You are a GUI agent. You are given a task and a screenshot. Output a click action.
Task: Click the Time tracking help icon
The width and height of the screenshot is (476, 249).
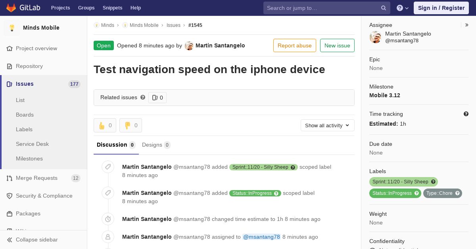[x=466, y=114]
